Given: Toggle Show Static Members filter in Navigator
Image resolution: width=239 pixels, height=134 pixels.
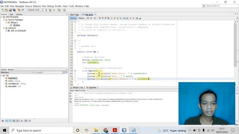Looking at the screenshot, I should [x=10, y=121].
